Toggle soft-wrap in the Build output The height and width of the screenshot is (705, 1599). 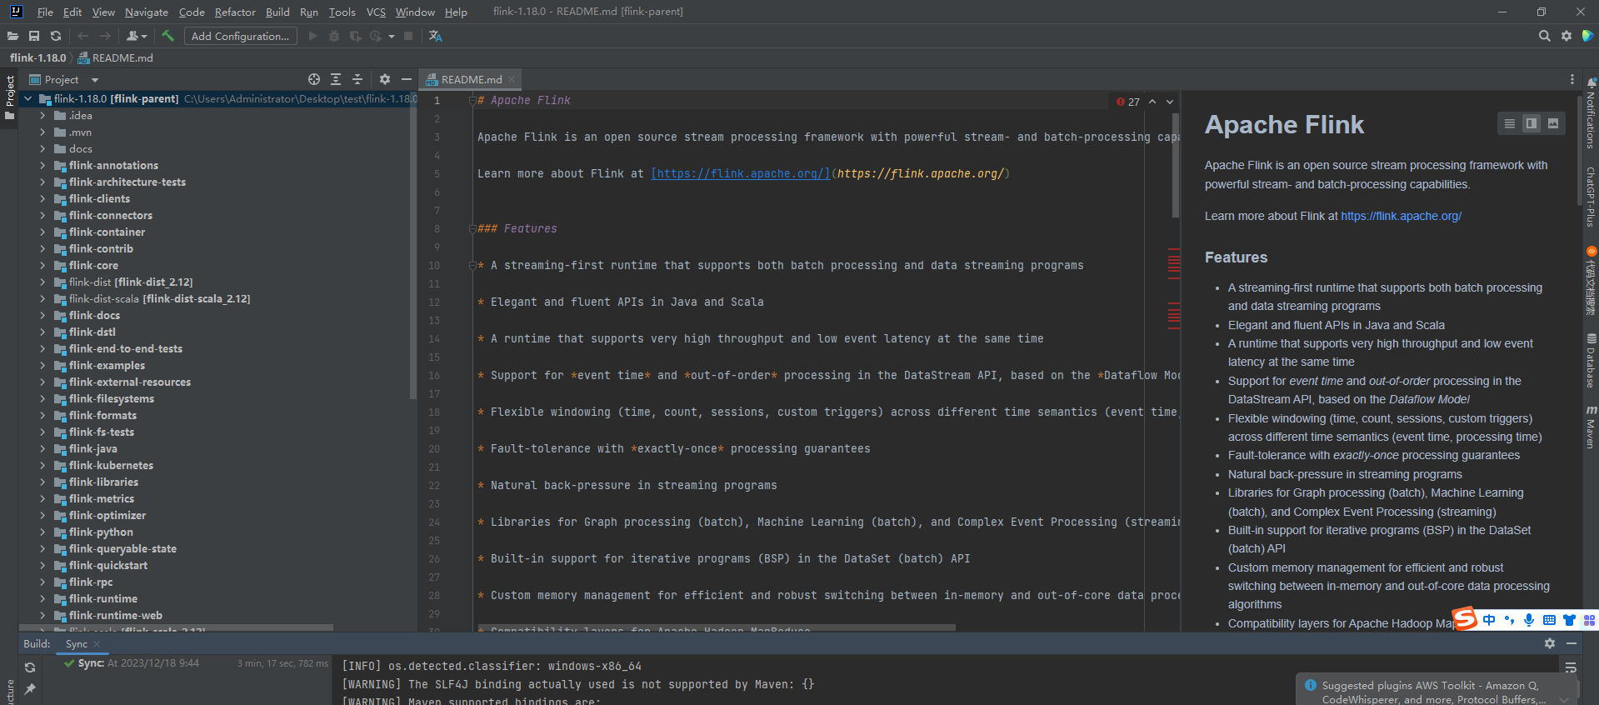tap(1571, 667)
